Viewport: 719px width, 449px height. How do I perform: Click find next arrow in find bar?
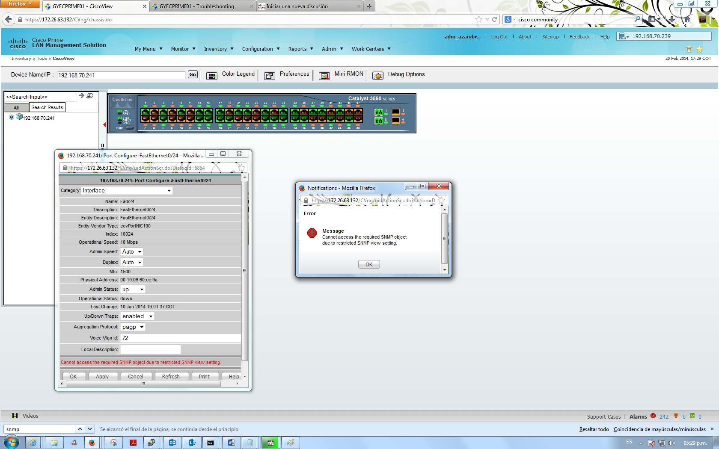click(x=90, y=429)
